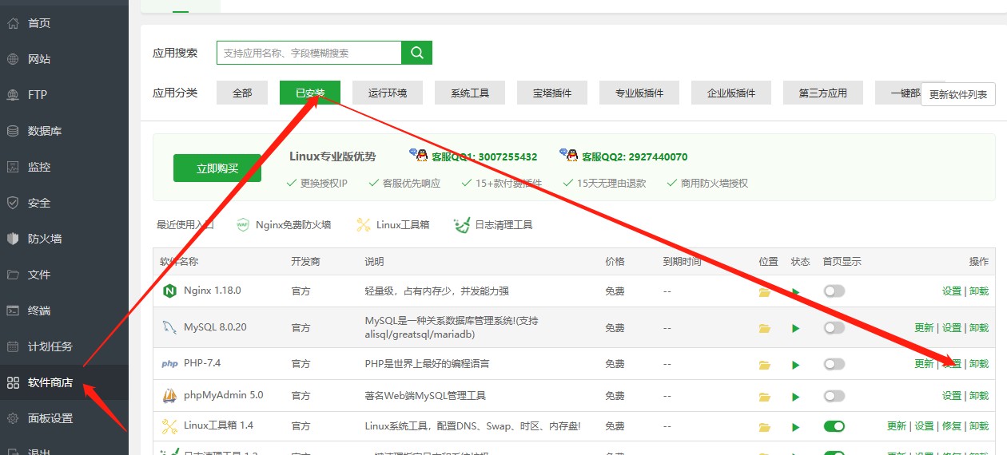Enable homepage display toggle for phpMyAdmin 5.0
The image size is (1007, 455).
pos(834,395)
